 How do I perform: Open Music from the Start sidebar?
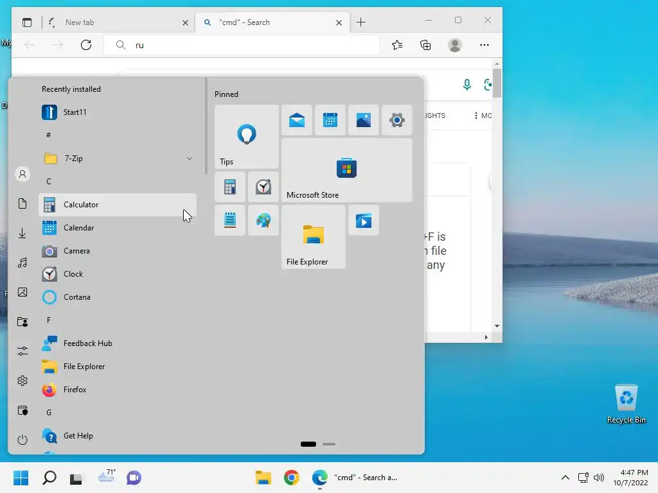[22, 263]
